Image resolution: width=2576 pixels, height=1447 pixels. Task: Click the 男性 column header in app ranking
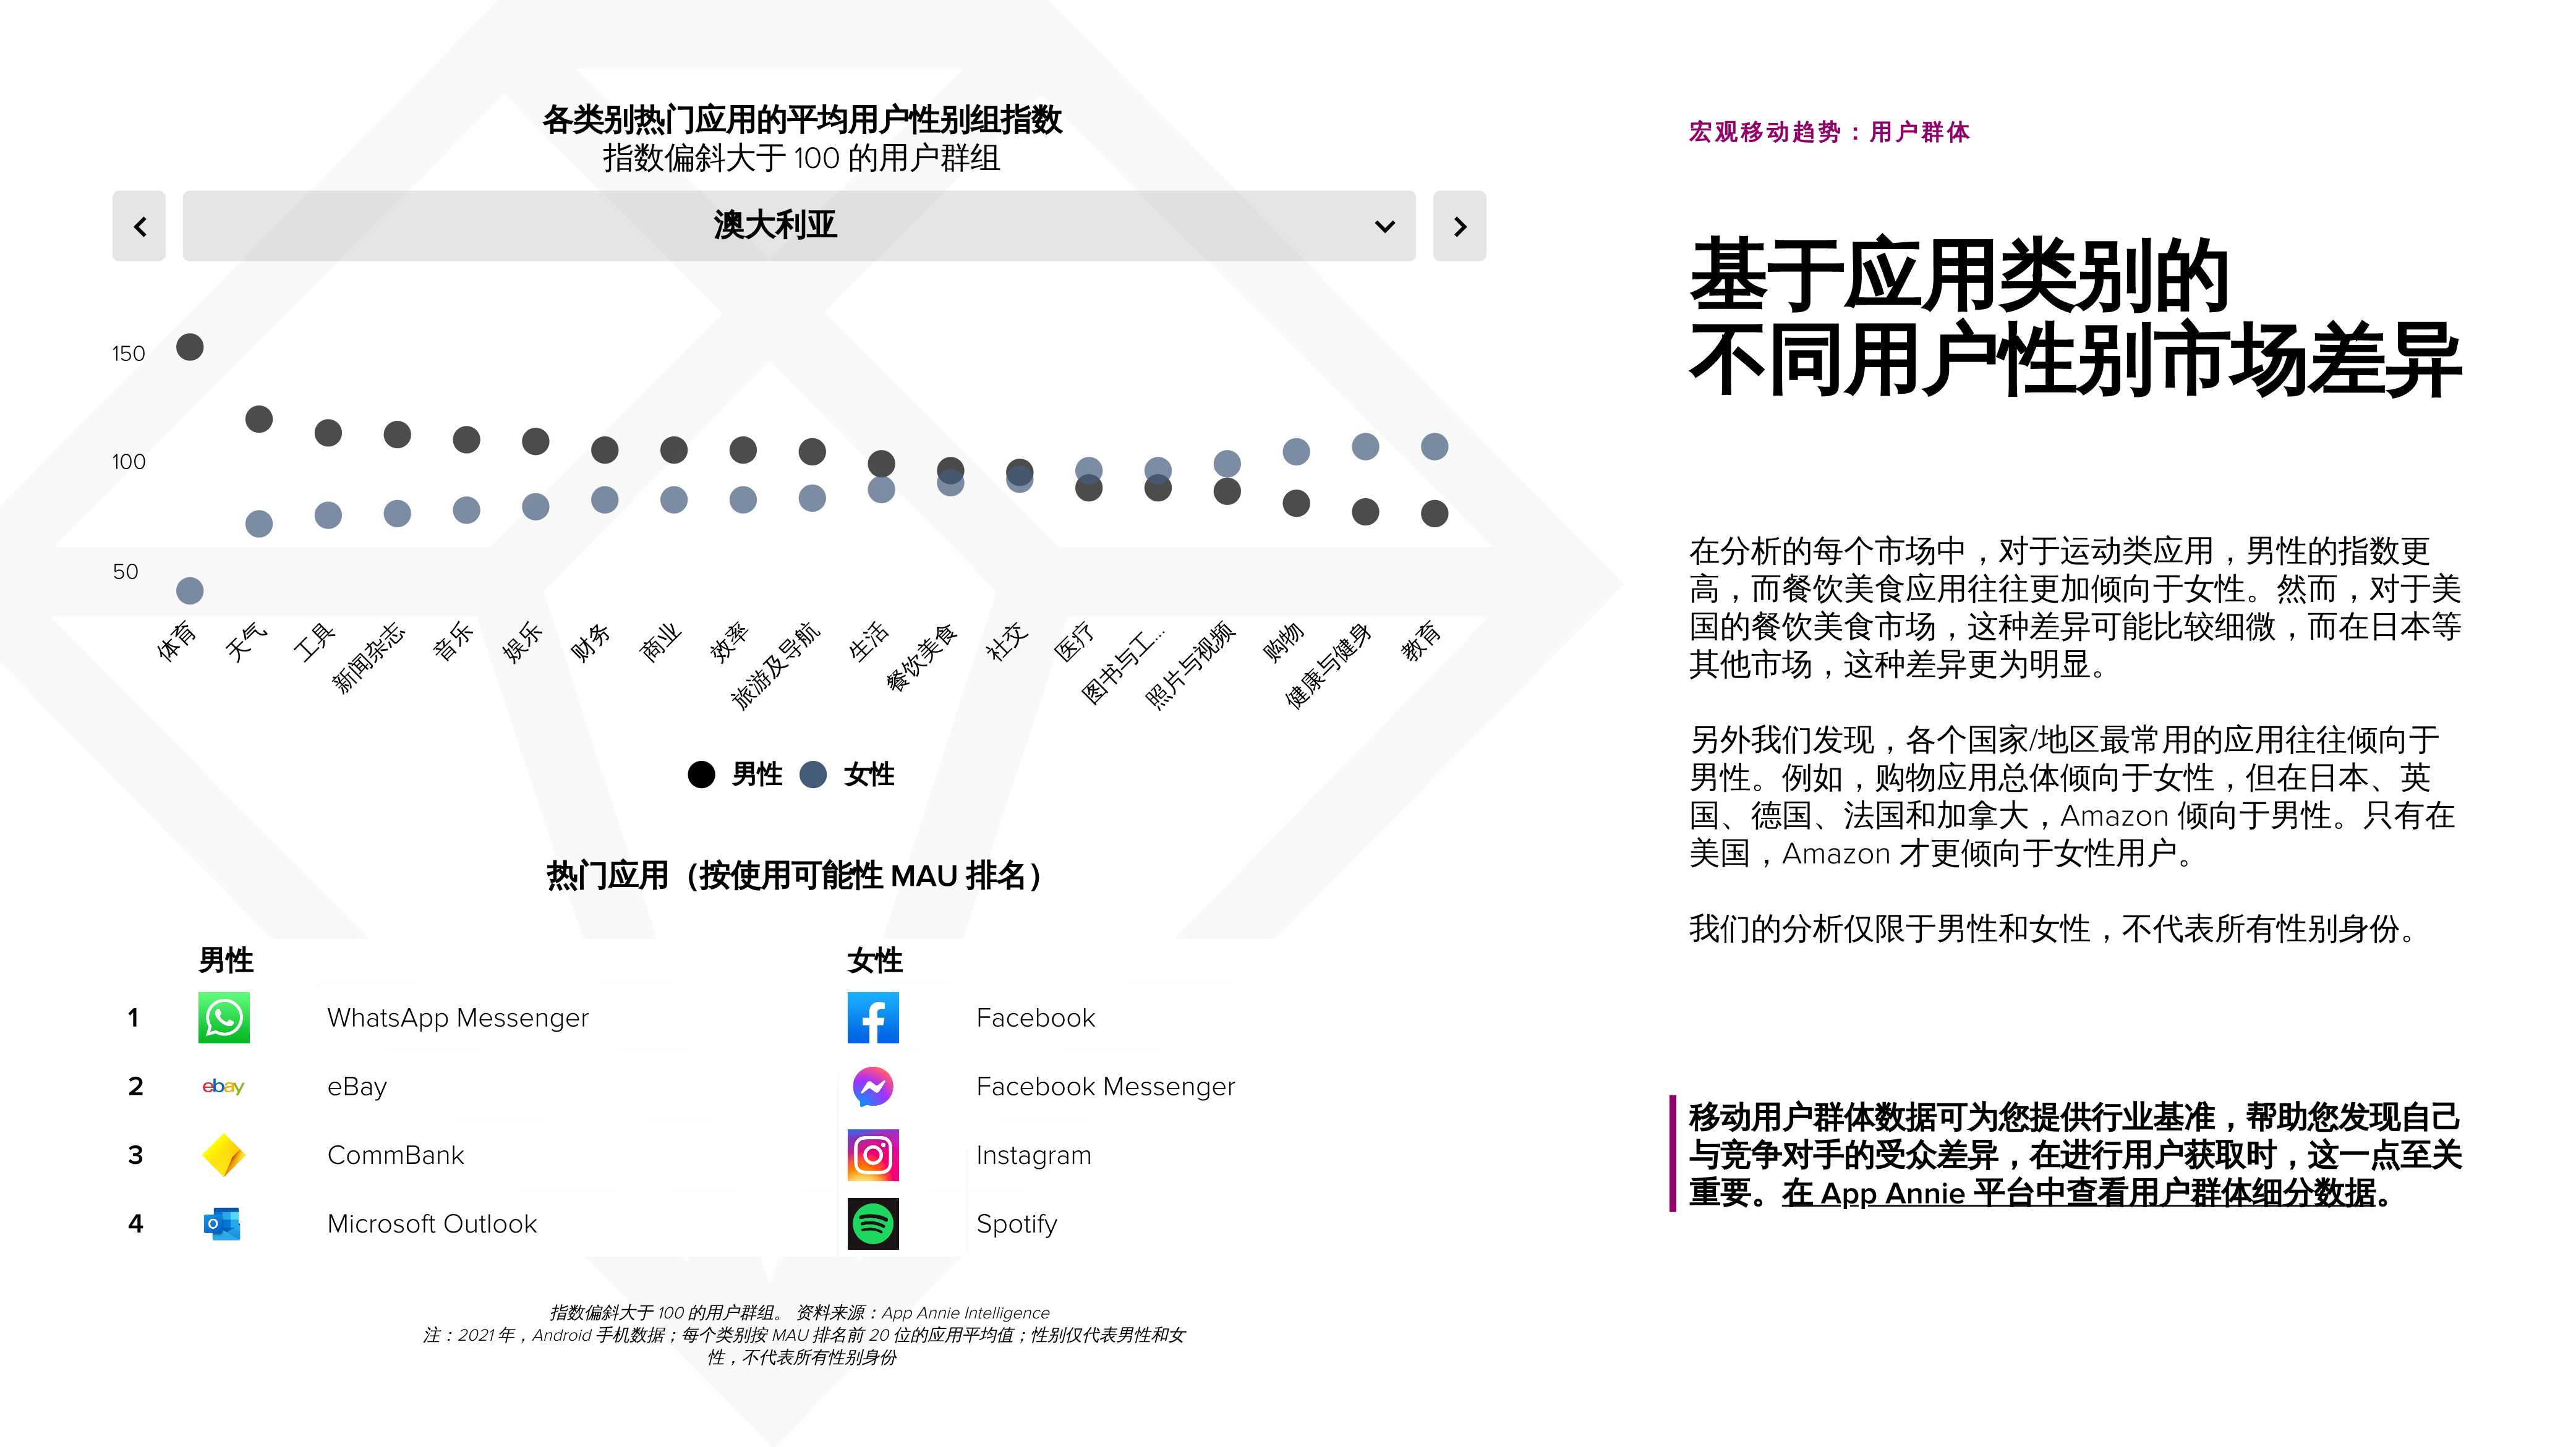point(226,961)
